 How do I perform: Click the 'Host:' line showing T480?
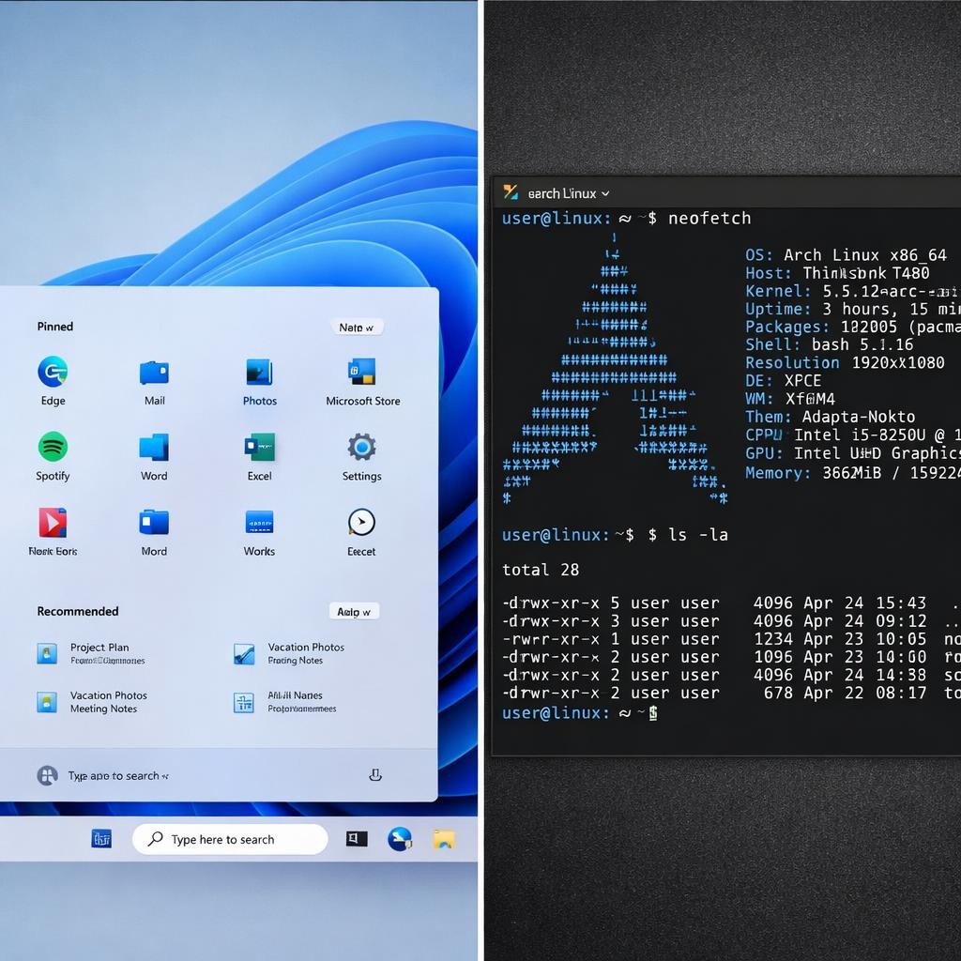click(x=837, y=273)
